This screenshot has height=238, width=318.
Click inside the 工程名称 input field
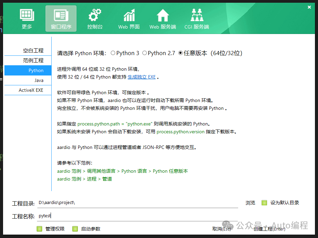tap(102, 216)
